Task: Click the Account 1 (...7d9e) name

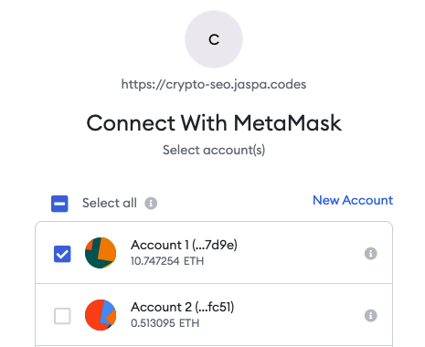Action: 184,245
